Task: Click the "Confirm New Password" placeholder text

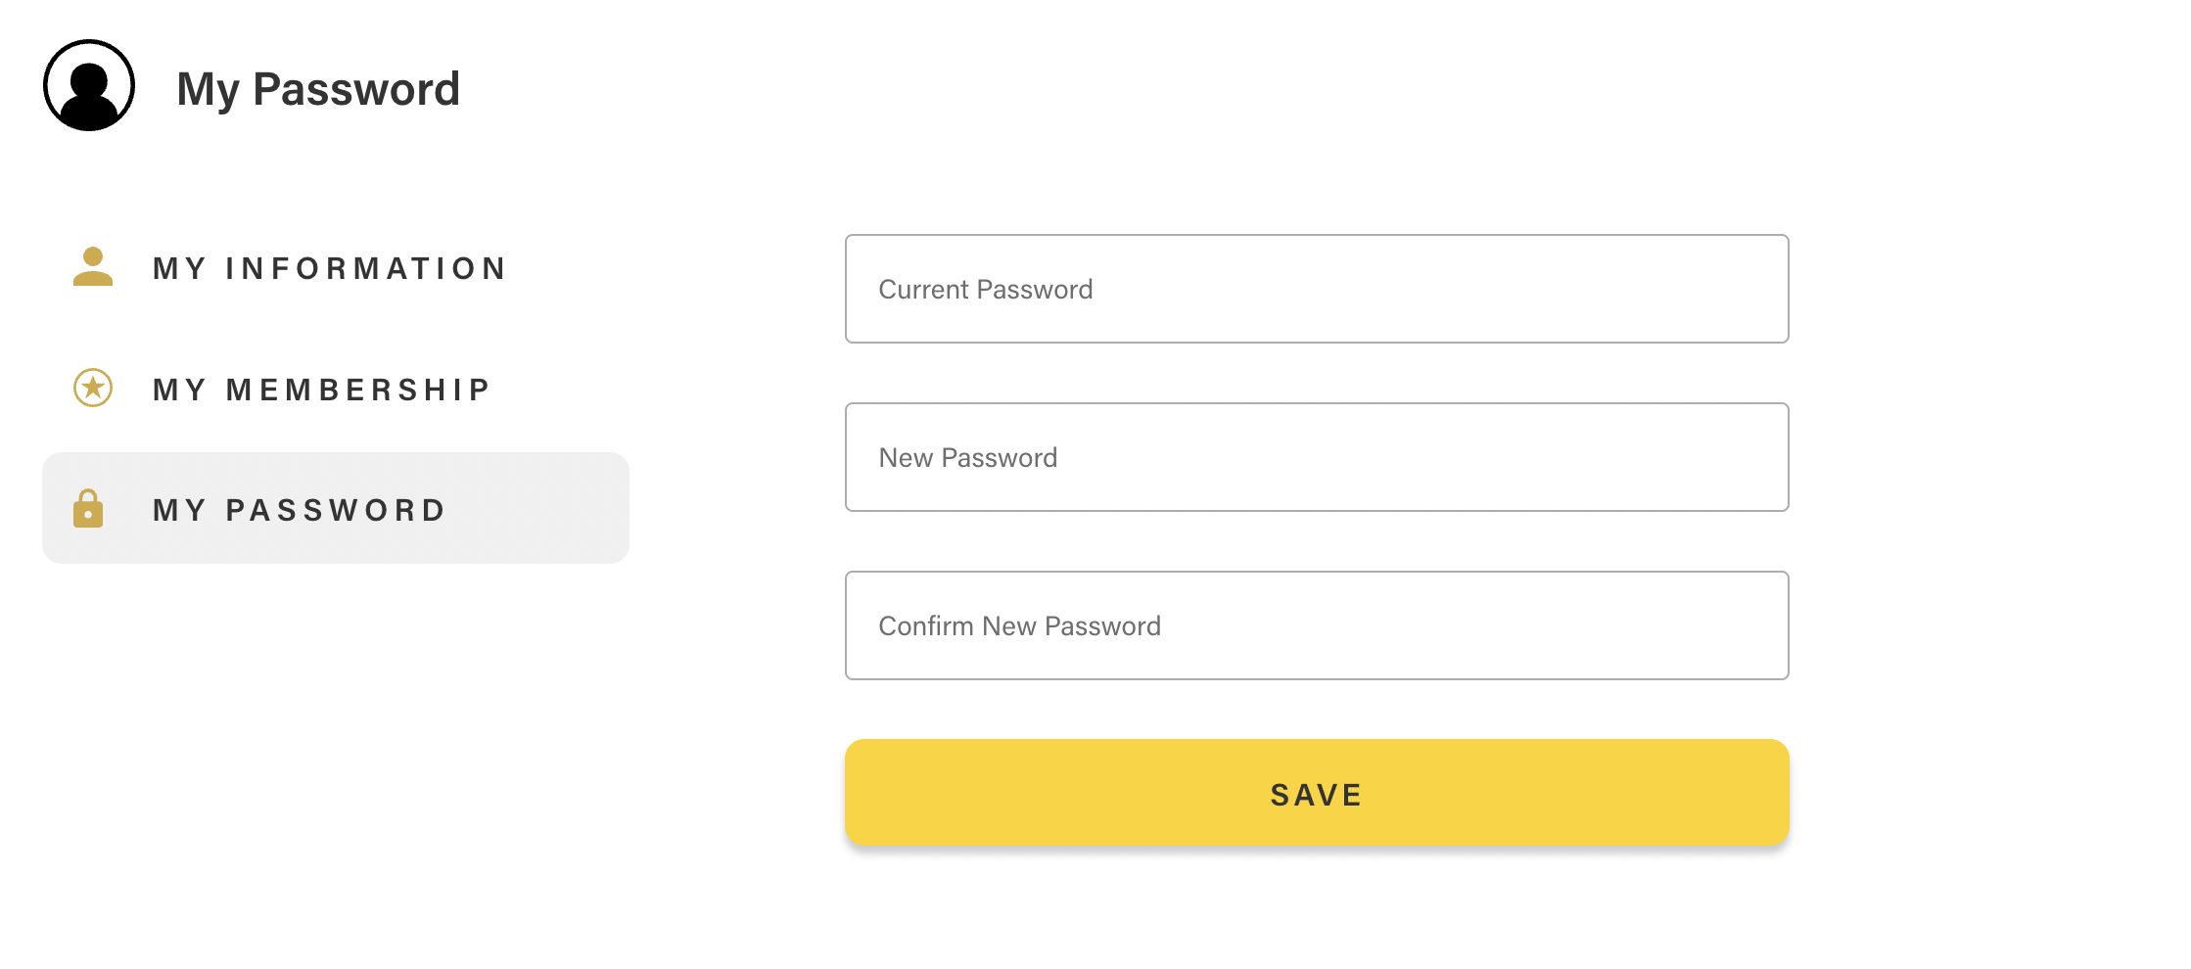Action: 1020,626
